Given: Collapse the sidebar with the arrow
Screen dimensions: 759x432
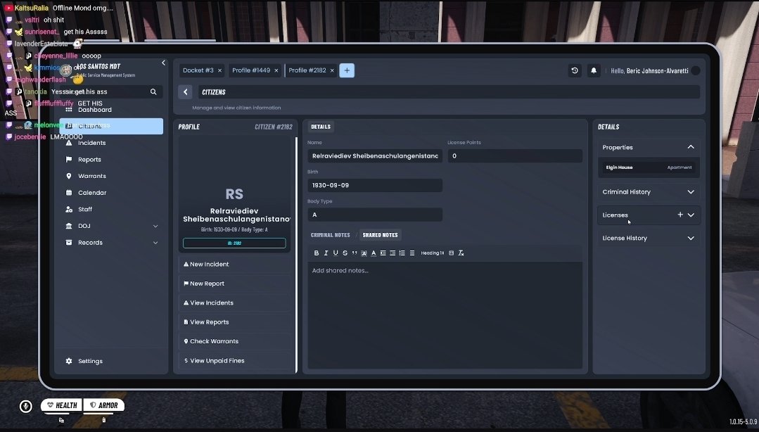Looking at the screenshot, I should click(163, 63).
